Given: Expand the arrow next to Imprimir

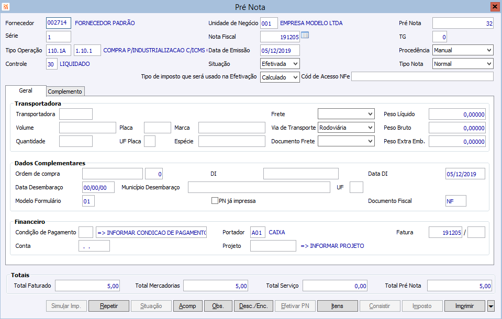Looking at the screenshot, I should click(490, 306).
